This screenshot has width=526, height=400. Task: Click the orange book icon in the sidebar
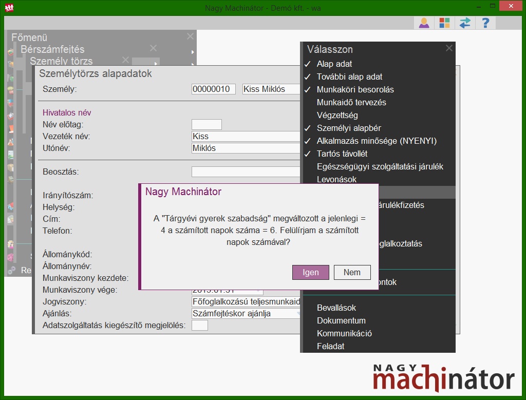tap(11, 129)
